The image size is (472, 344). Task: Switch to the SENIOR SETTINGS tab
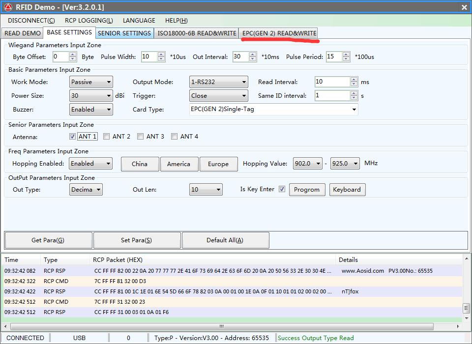tap(124, 33)
